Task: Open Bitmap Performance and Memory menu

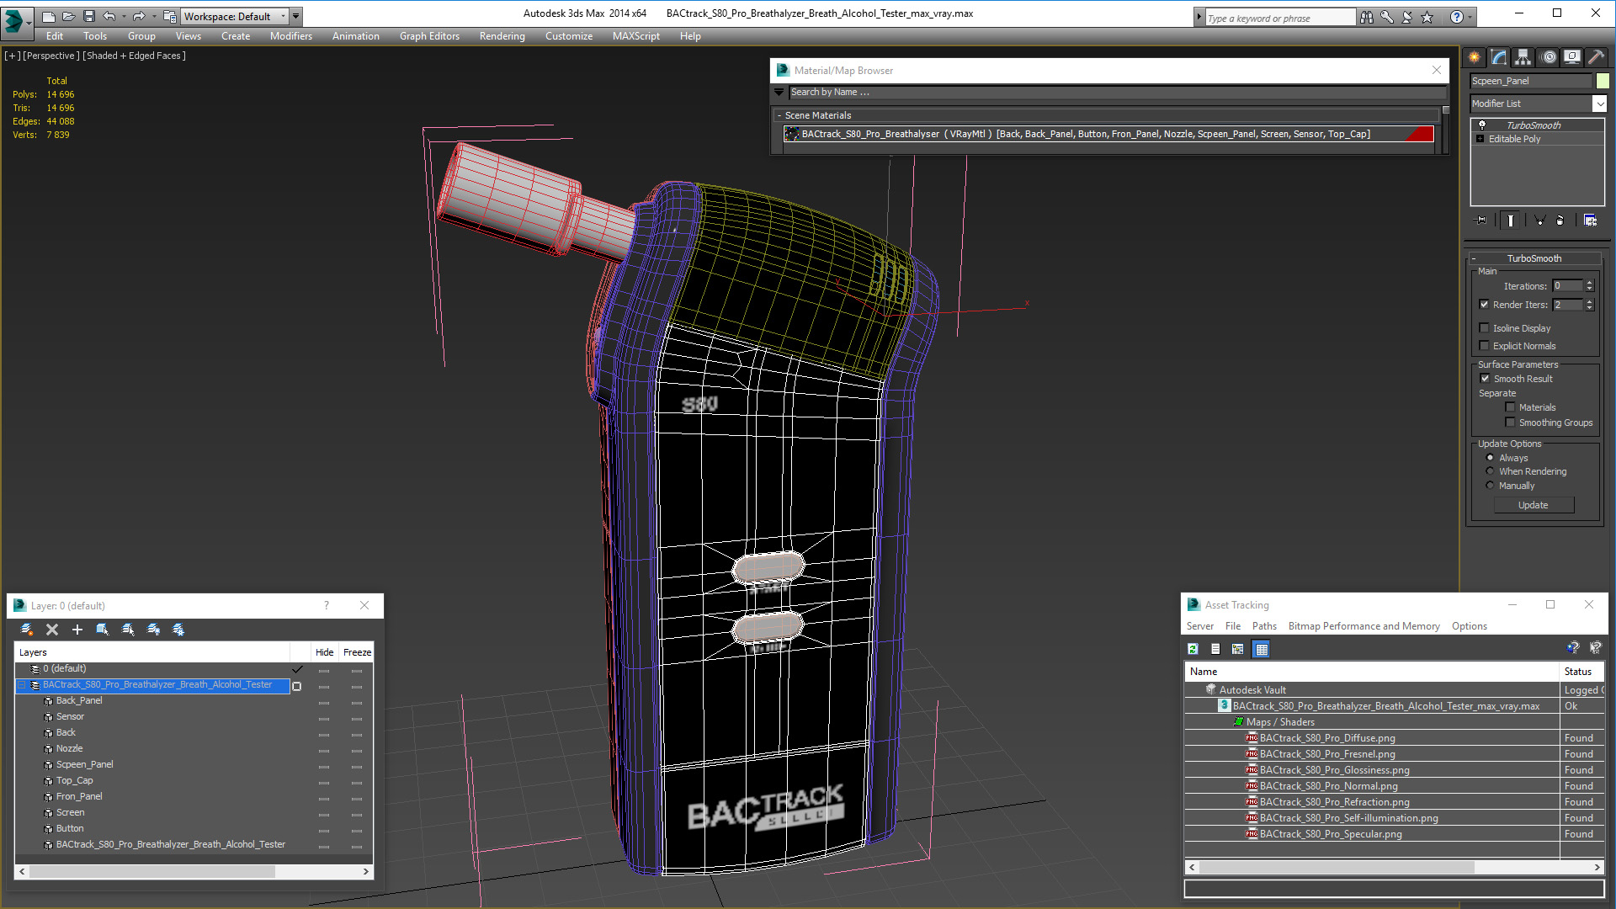Action: coord(1363,626)
